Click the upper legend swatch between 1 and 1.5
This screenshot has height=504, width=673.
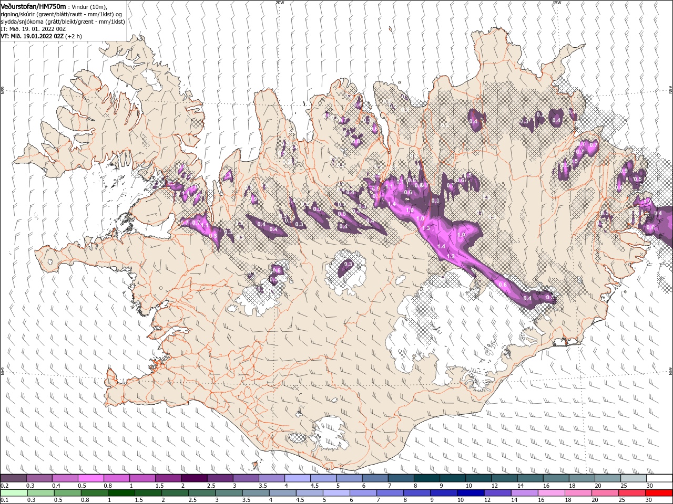pos(142,478)
